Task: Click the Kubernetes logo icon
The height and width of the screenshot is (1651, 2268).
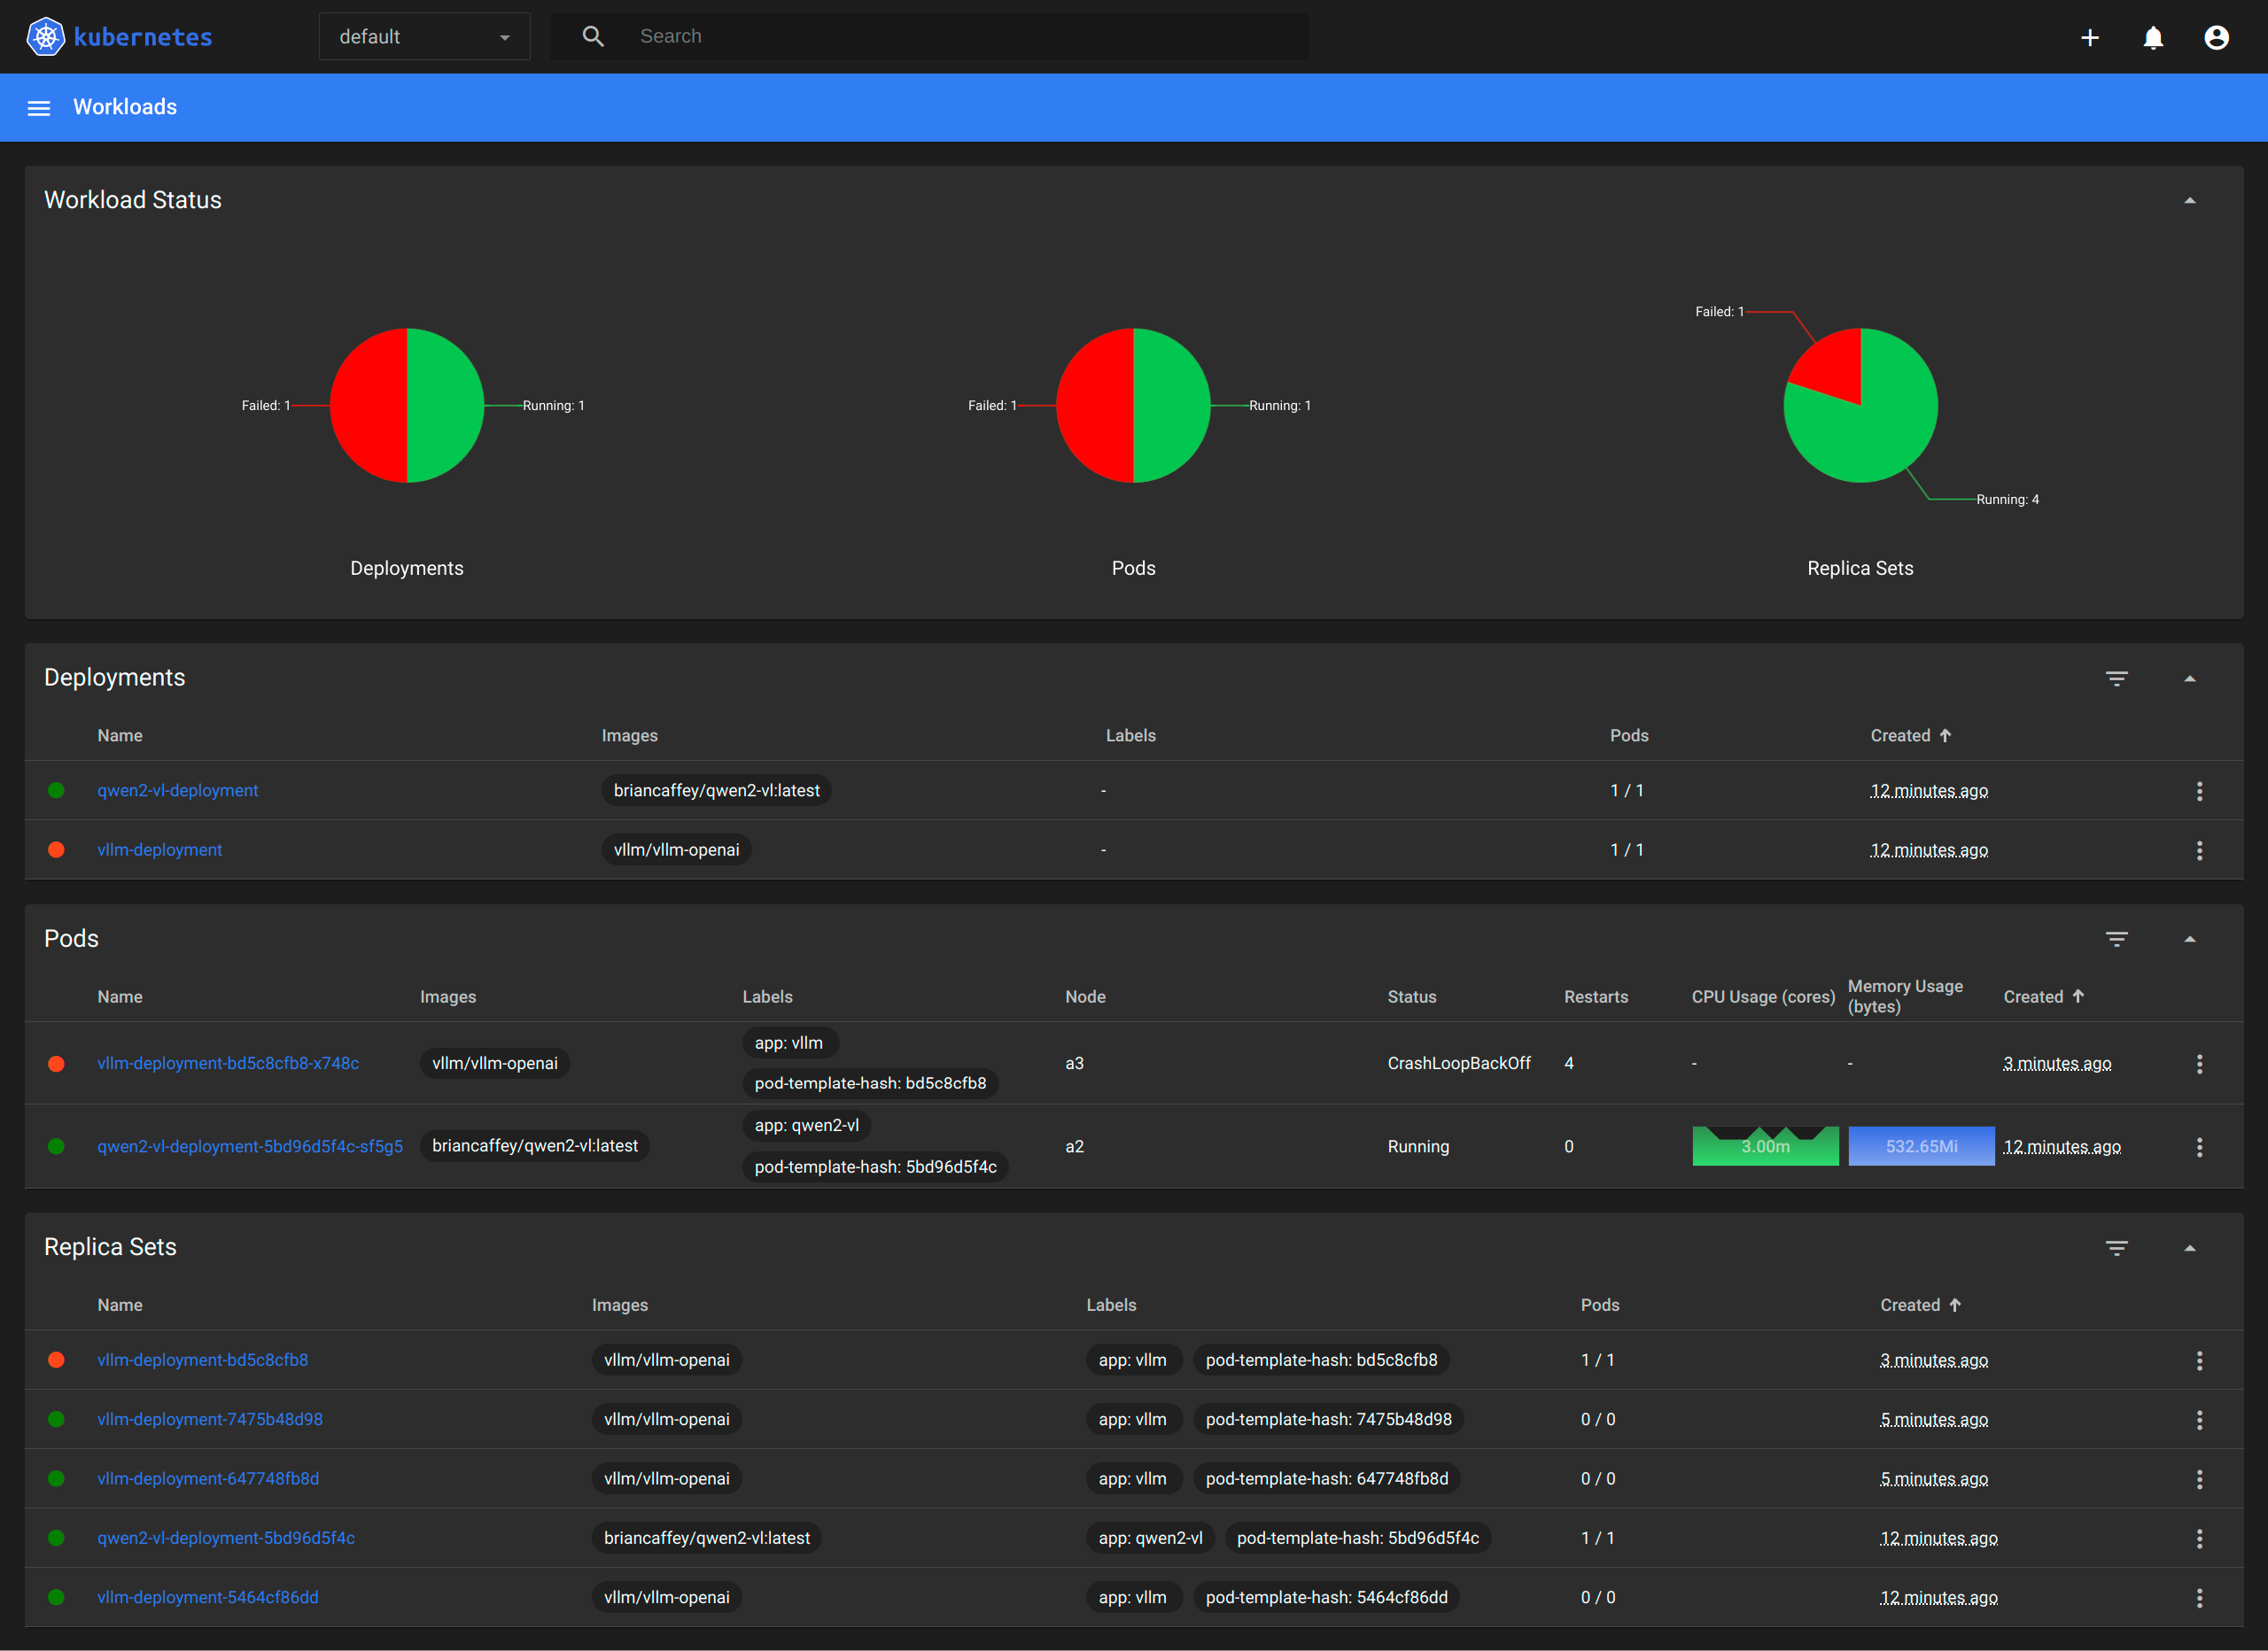Action: [x=45, y=37]
